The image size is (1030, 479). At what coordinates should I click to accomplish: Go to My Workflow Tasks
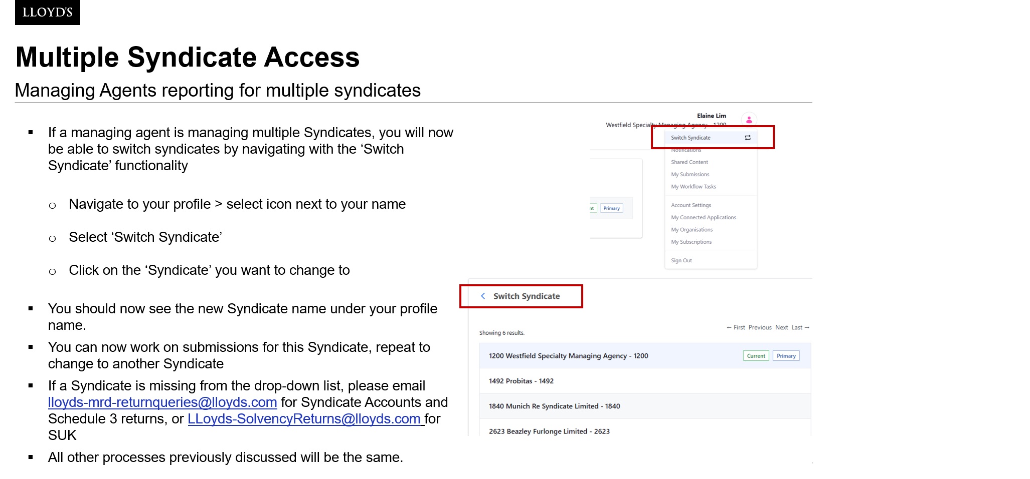click(x=694, y=187)
